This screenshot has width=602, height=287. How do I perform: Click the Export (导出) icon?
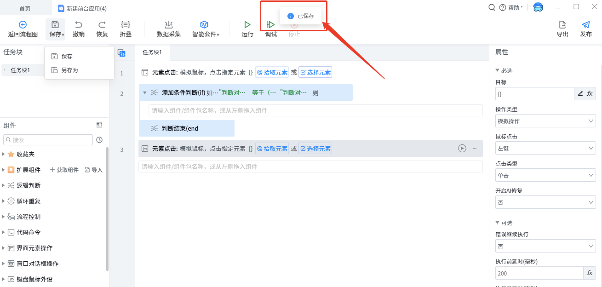562,25
